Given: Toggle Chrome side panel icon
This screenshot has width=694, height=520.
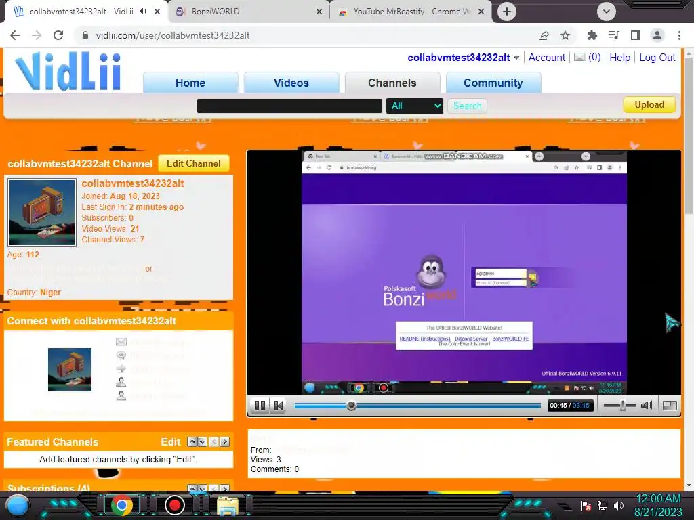Looking at the screenshot, I should coord(635,35).
